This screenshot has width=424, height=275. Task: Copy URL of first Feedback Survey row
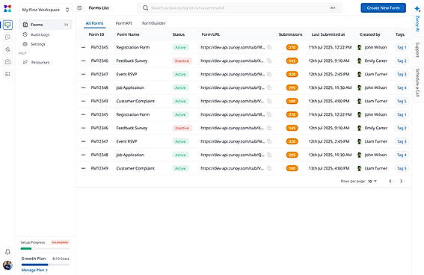[x=269, y=61]
